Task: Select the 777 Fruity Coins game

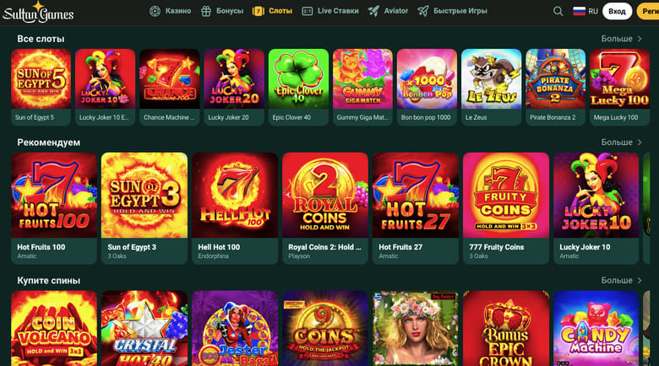Action: click(506, 208)
